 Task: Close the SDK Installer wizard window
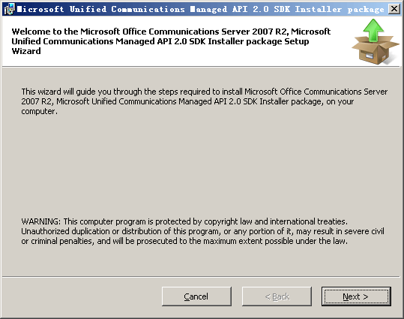pos(394,9)
